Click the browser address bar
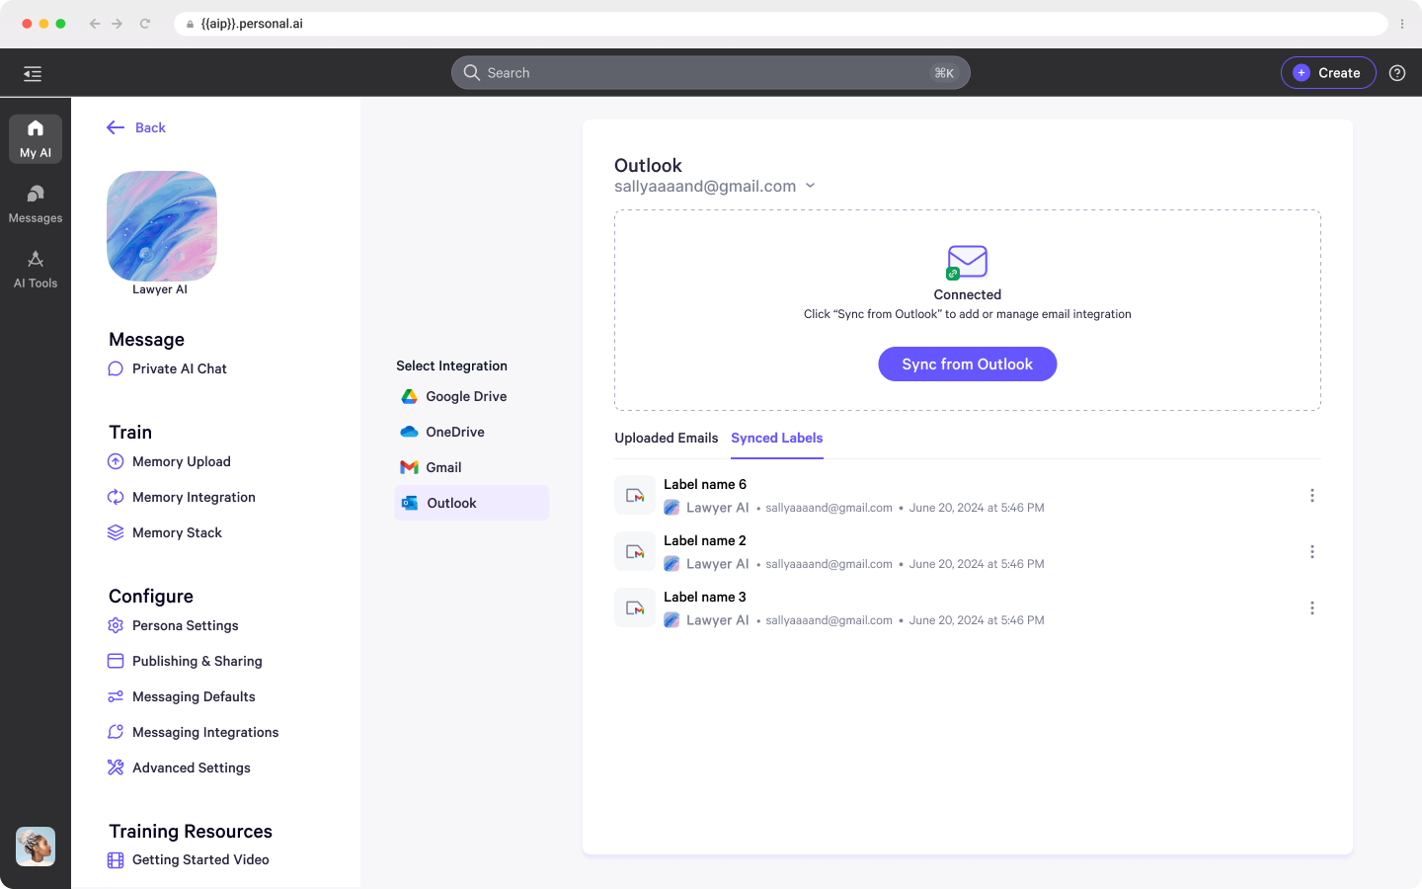 tap(780, 24)
